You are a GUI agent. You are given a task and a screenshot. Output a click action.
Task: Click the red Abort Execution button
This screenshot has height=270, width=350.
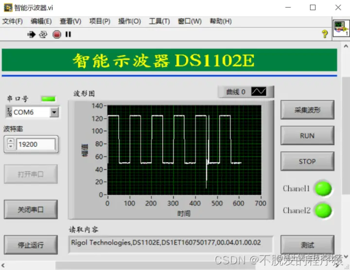(x=57, y=34)
